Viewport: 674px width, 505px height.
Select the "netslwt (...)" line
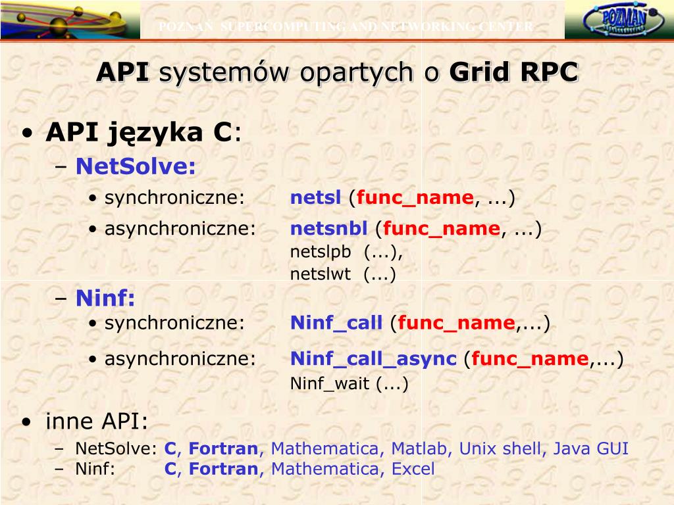click(x=343, y=274)
